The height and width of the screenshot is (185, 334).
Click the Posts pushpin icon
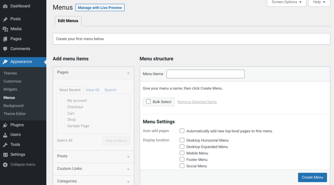(5, 19)
